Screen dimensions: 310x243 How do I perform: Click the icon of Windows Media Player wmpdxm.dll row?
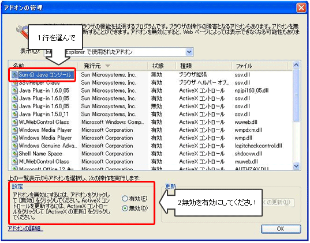pos(14,130)
